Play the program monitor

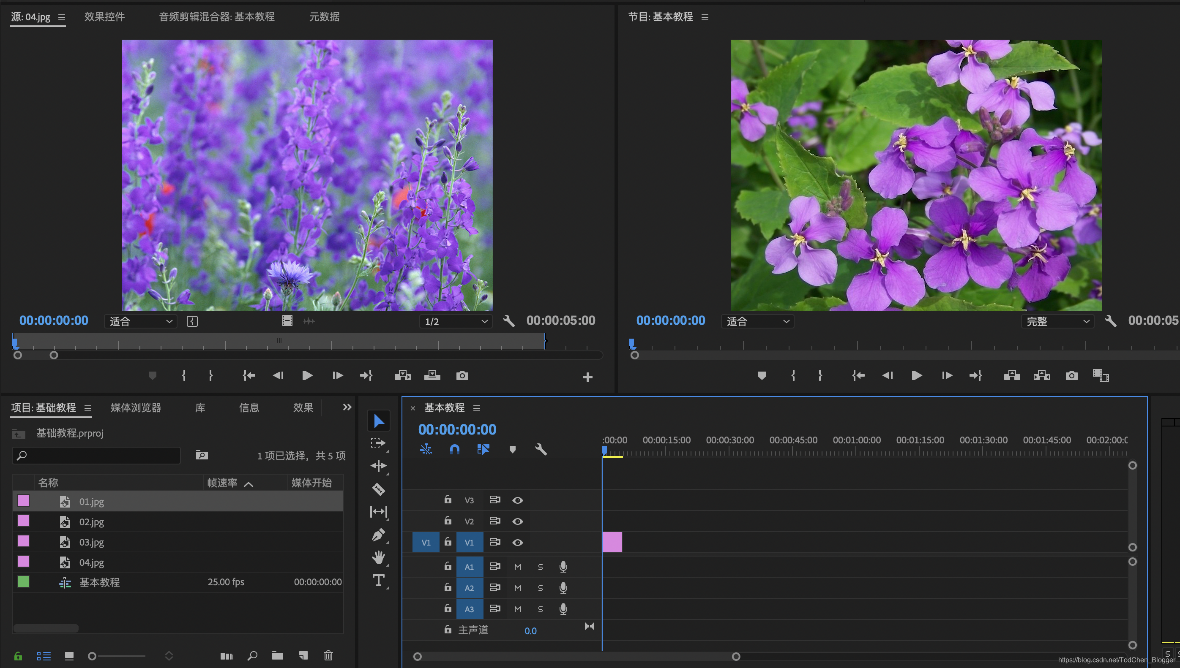click(916, 376)
